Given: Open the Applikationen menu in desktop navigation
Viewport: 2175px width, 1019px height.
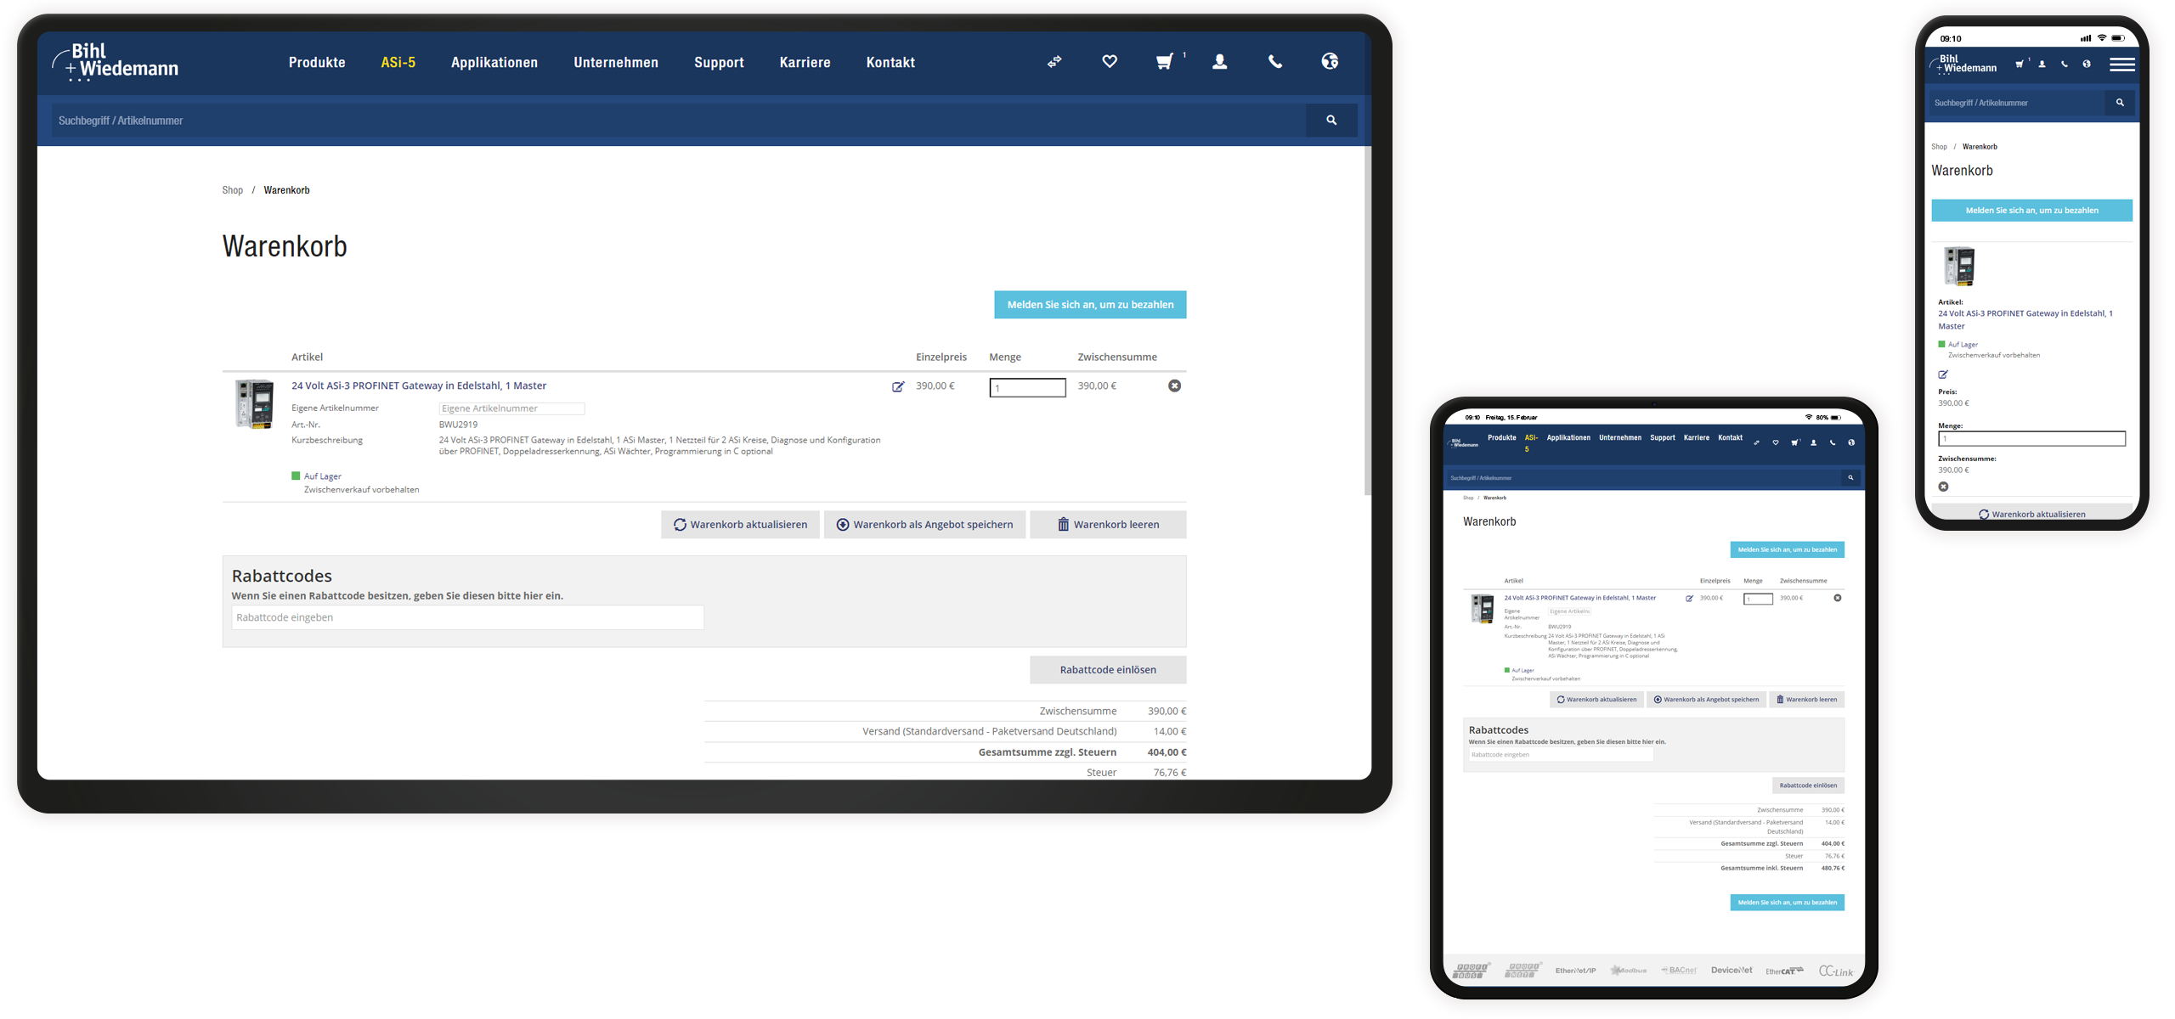Looking at the screenshot, I should (x=494, y=63).
